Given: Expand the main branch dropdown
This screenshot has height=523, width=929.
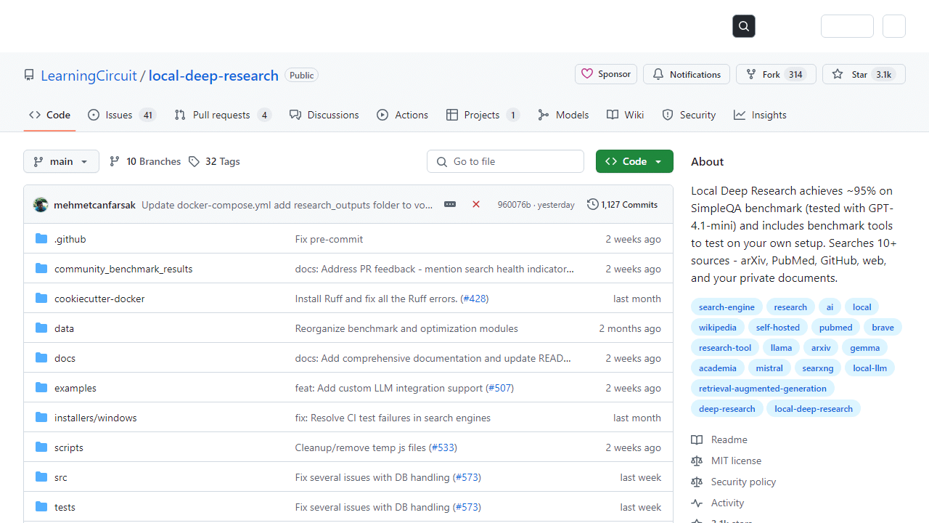Looking at the screenshot, I should pos(61,161).
